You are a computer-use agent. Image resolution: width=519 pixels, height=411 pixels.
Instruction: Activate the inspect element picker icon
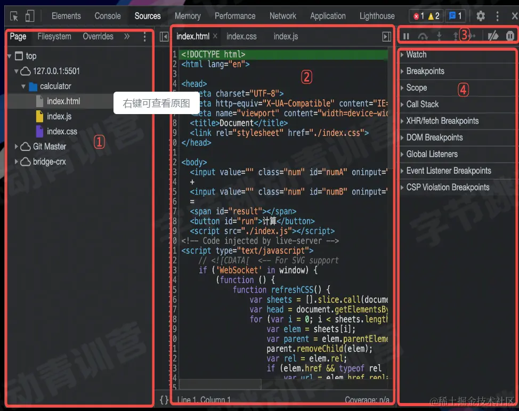[x=14, y=16]
